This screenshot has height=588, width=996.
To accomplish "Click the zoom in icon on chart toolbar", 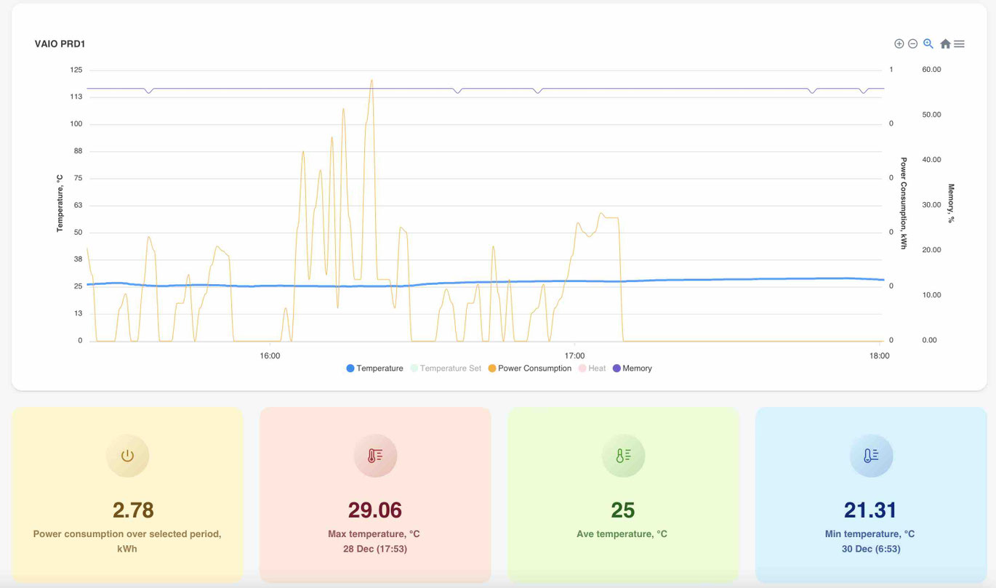I will [899, 44].
